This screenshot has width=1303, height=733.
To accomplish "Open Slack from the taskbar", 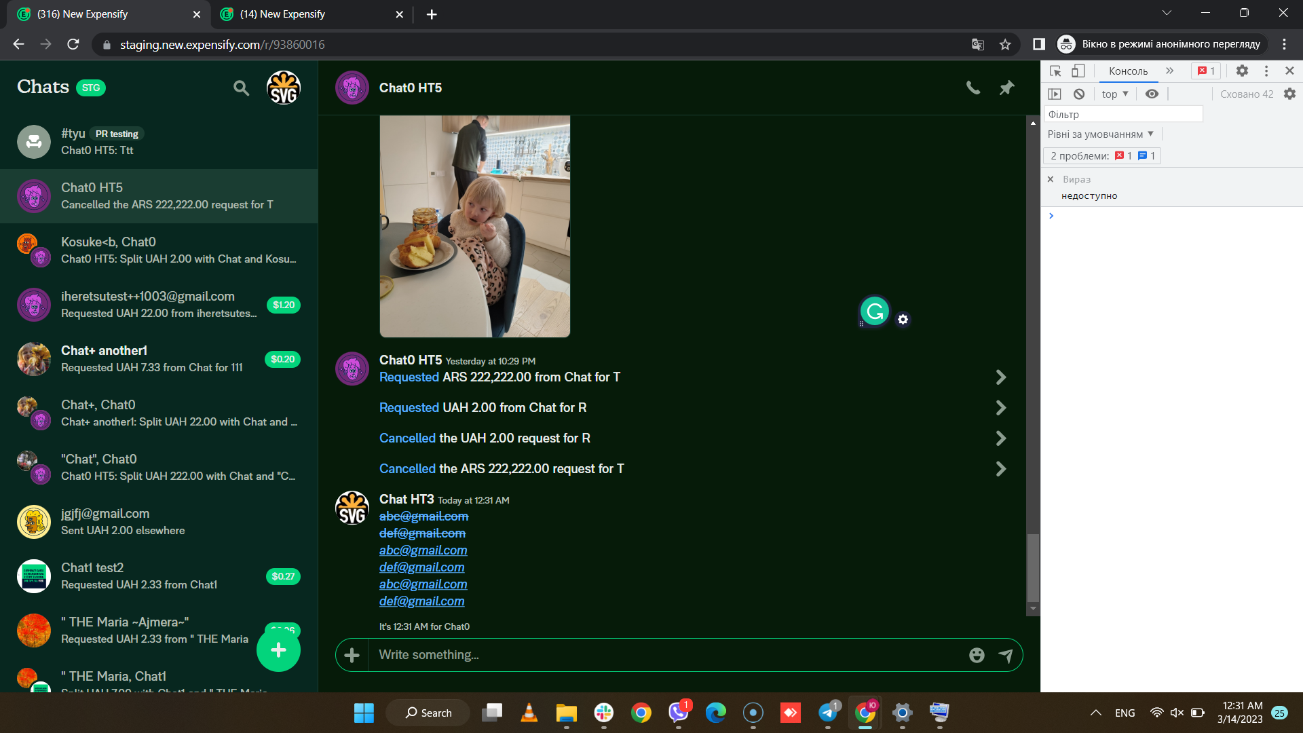I will coord(604,713).
